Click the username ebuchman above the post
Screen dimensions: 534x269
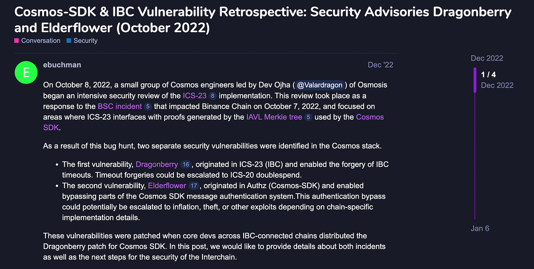[62, 65]
